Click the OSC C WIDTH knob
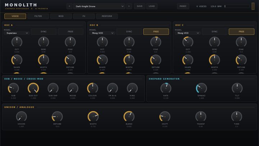This screenshot has width=259, height=146. click(214, 60)
